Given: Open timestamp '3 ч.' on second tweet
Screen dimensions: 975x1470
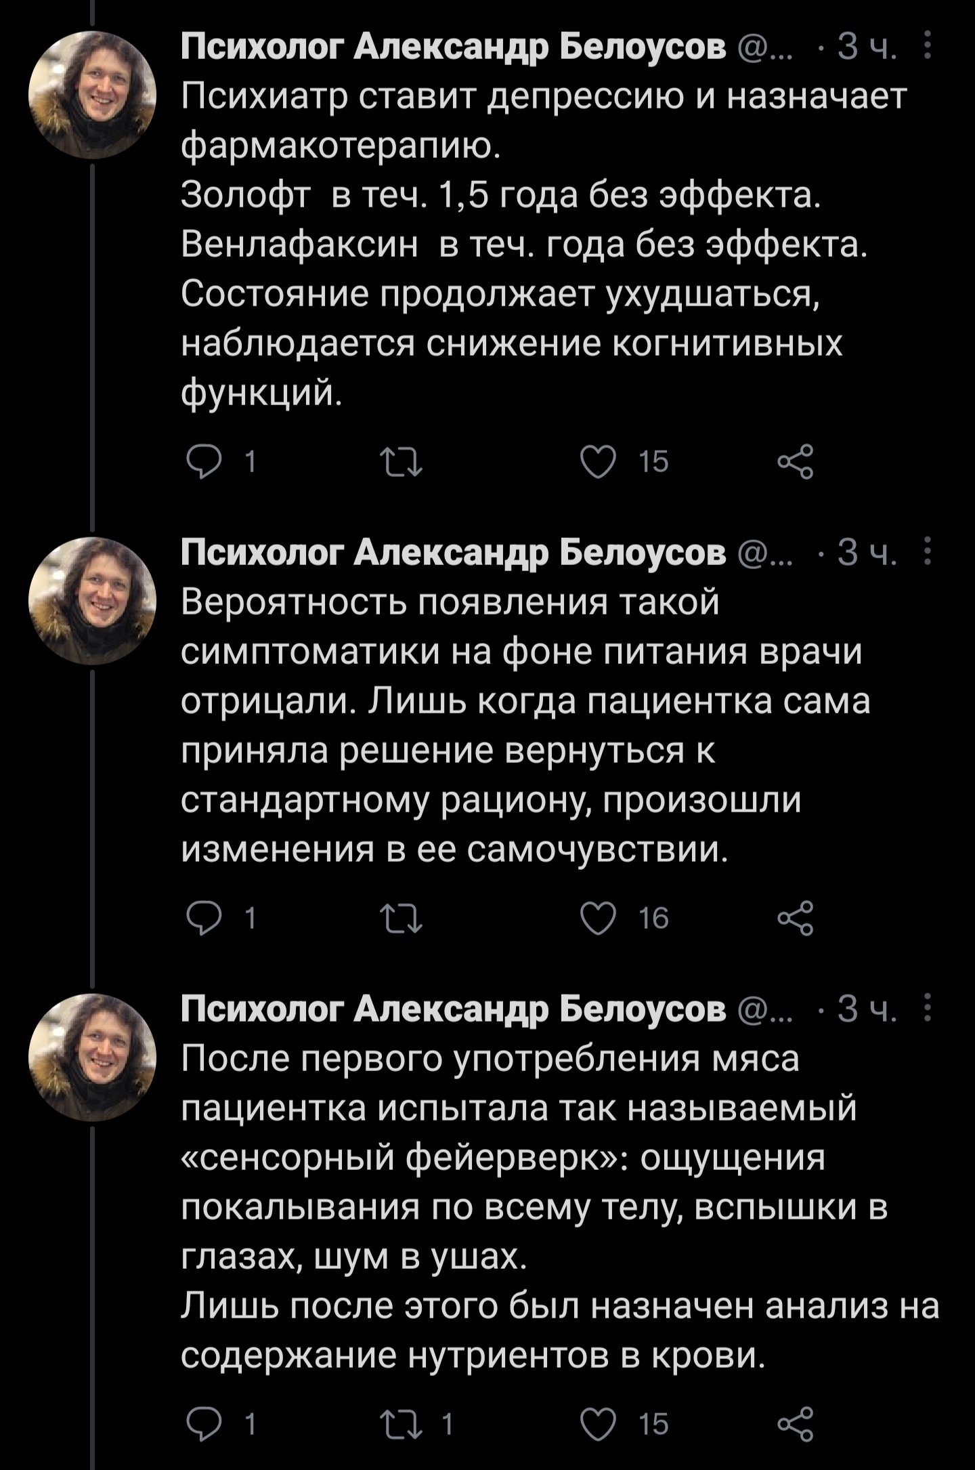Looking at the screenshot, I should pyautogui.click(x=867, y=553).
